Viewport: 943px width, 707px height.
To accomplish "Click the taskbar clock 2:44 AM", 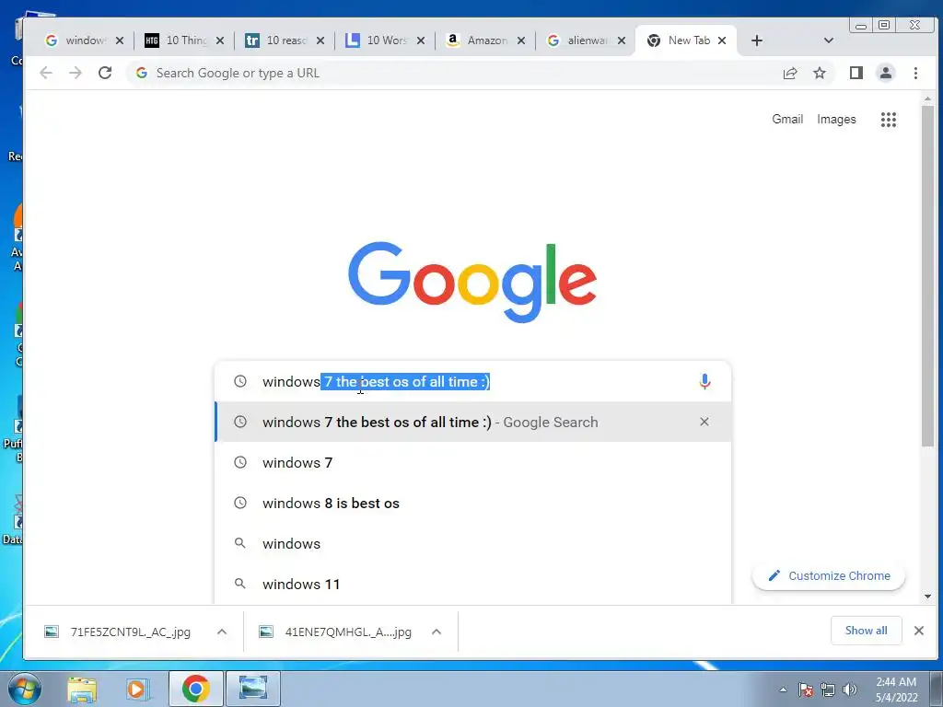I will (x=896, y=690).
